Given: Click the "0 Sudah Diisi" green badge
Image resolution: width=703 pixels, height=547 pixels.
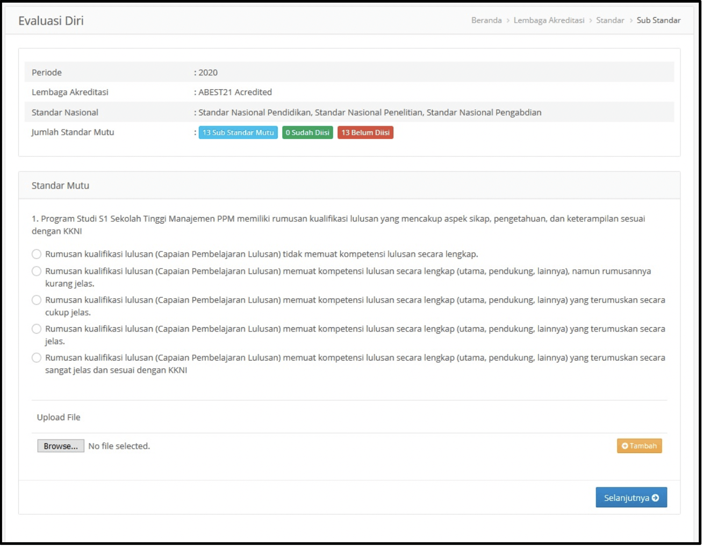Looking at the screenshot, I should [x=307, y=132].
